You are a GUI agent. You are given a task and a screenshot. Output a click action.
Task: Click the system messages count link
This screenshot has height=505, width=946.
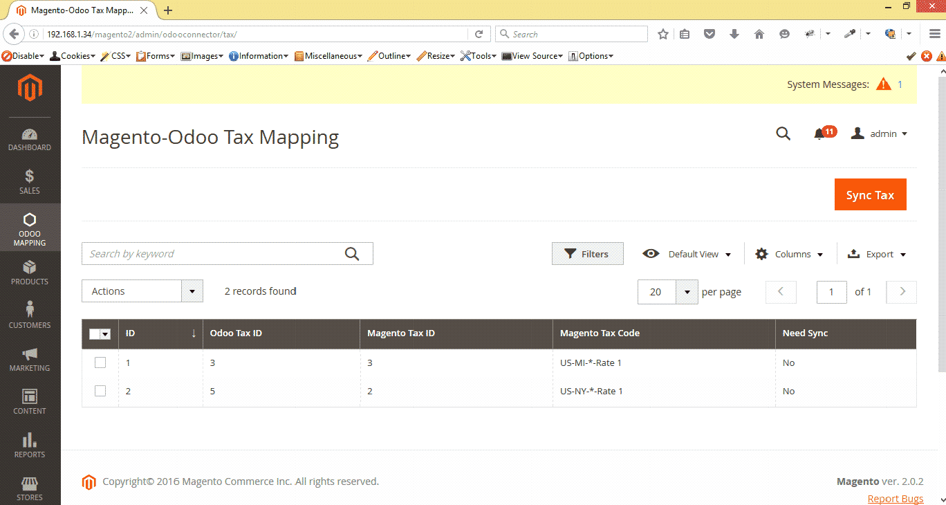click(x=900, y=84)
